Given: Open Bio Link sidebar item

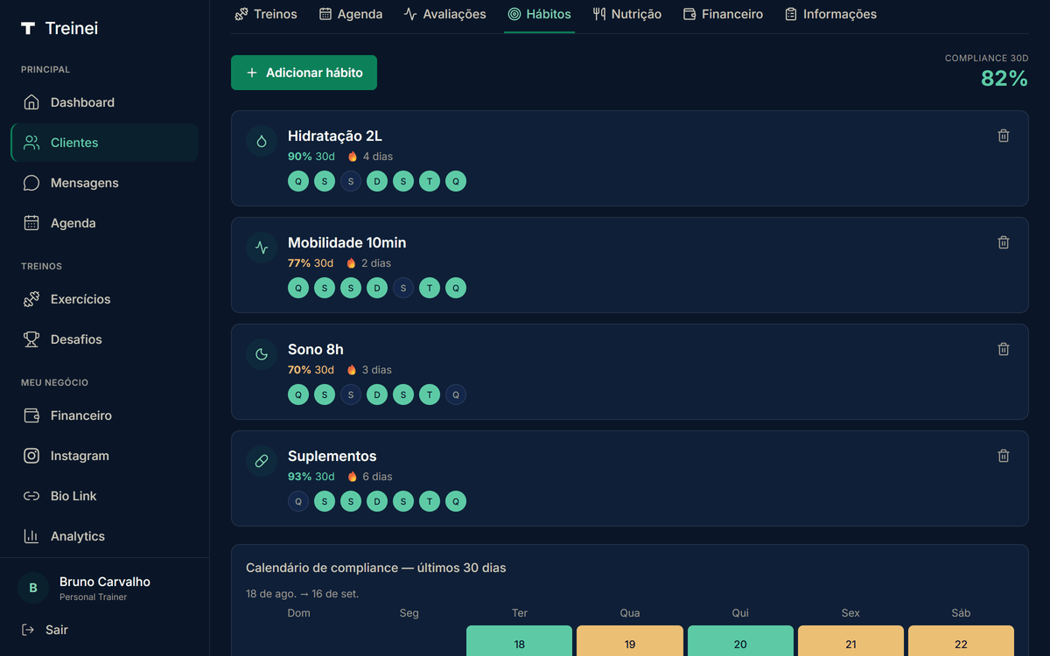Looking at the screenshot, I should (104, 496).
